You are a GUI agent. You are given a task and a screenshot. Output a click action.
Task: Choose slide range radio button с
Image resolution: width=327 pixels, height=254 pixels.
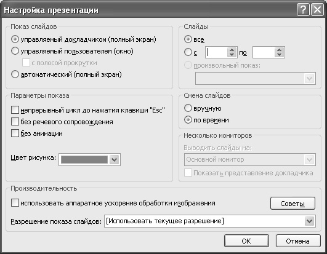[x=188, y=52]
